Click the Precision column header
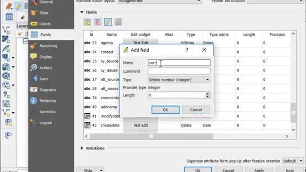306x172 pixels. click(x=277, y=34)
